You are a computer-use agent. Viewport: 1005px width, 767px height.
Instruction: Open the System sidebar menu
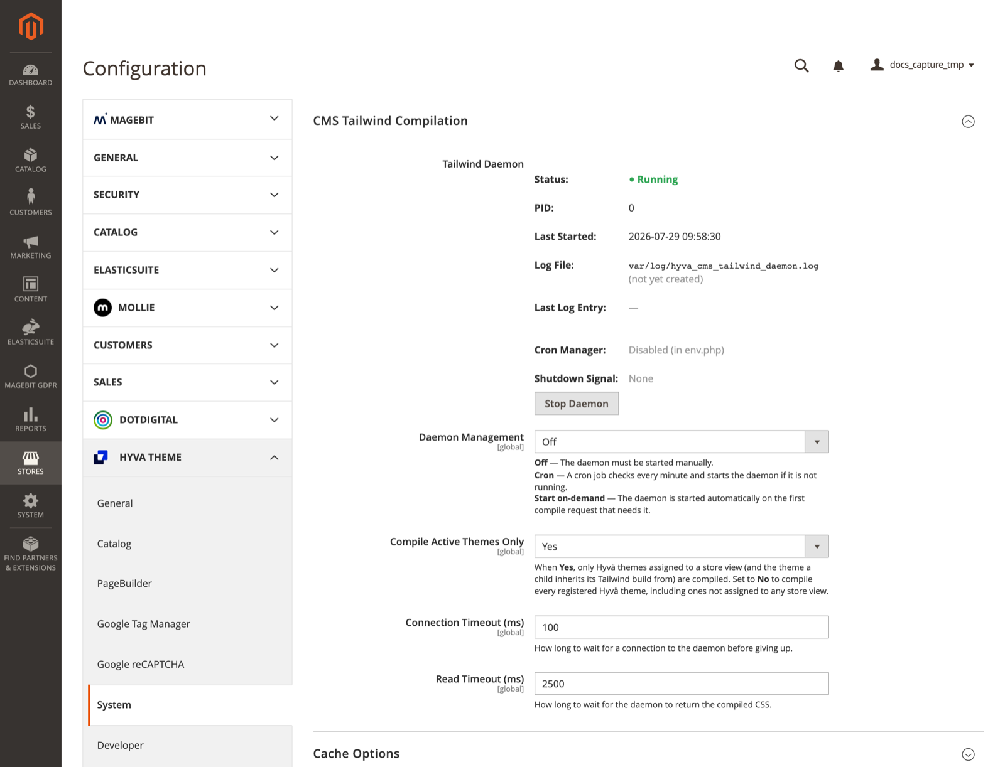click(x=31, y=506)
